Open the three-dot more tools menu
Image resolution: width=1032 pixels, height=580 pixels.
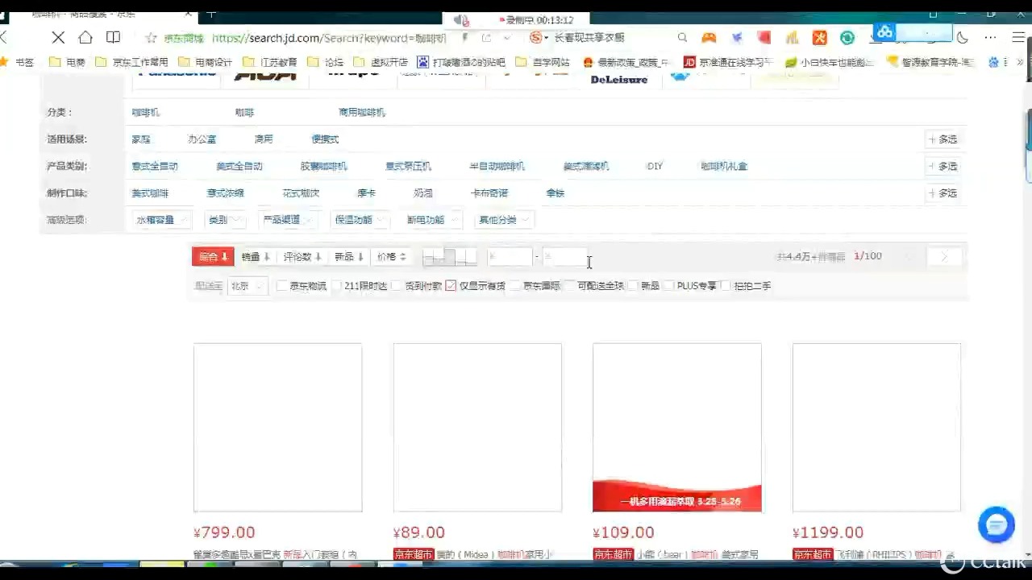pyautogui.click(x=990, y=38)
